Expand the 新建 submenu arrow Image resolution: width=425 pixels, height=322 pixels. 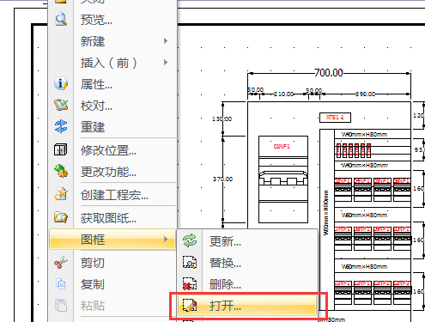pyautogui.click(x=166, y=41)
